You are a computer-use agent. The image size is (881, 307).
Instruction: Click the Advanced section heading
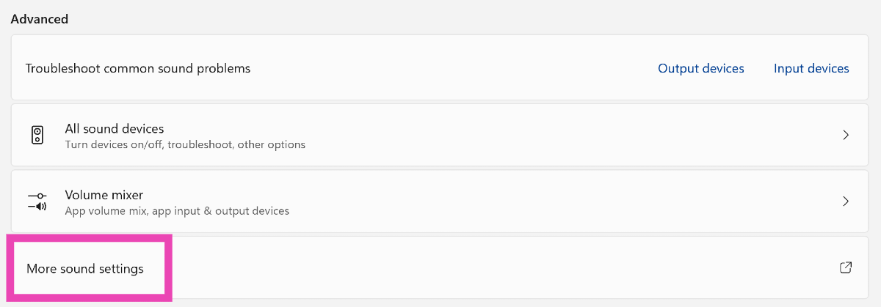click(40, 19)
